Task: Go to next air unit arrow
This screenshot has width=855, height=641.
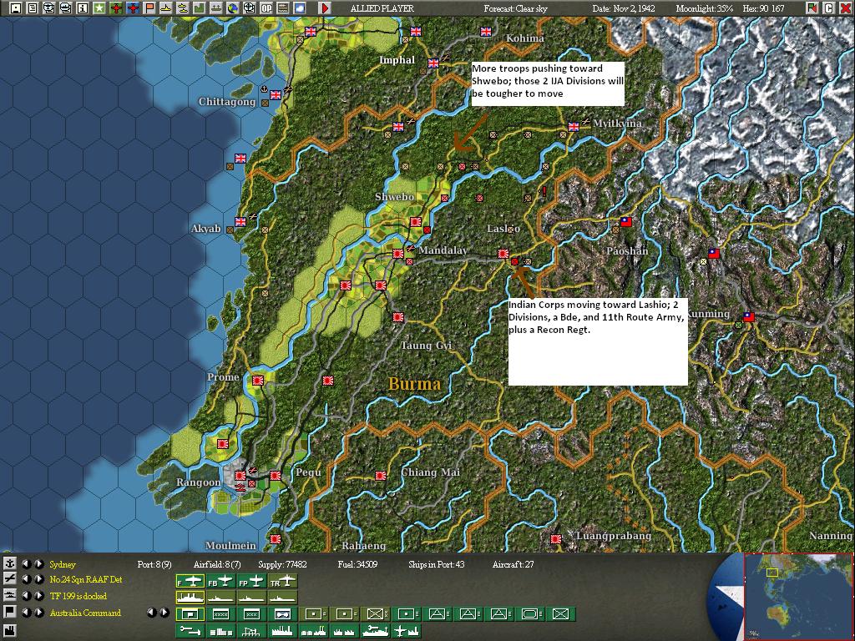Action: click(38, 579)
